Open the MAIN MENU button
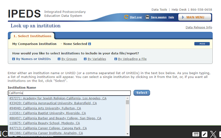Viewport: 221px width, 138px height. 195,17
